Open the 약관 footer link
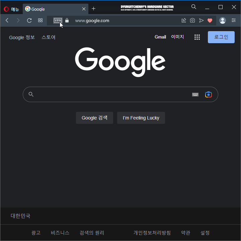 pos(185,233)
